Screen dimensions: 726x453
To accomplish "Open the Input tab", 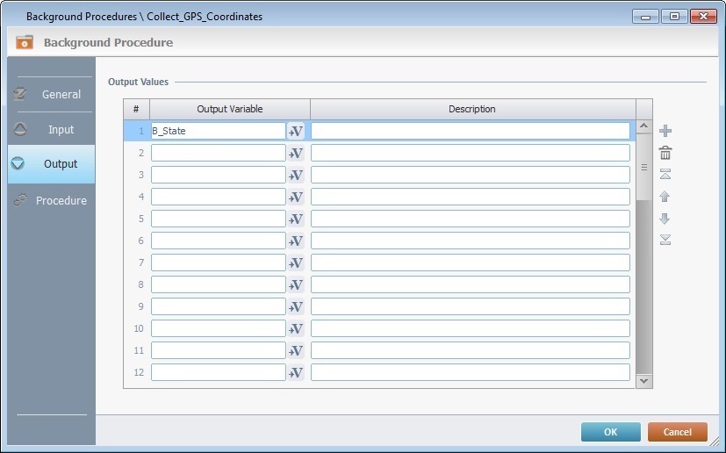I will point(51,129).
